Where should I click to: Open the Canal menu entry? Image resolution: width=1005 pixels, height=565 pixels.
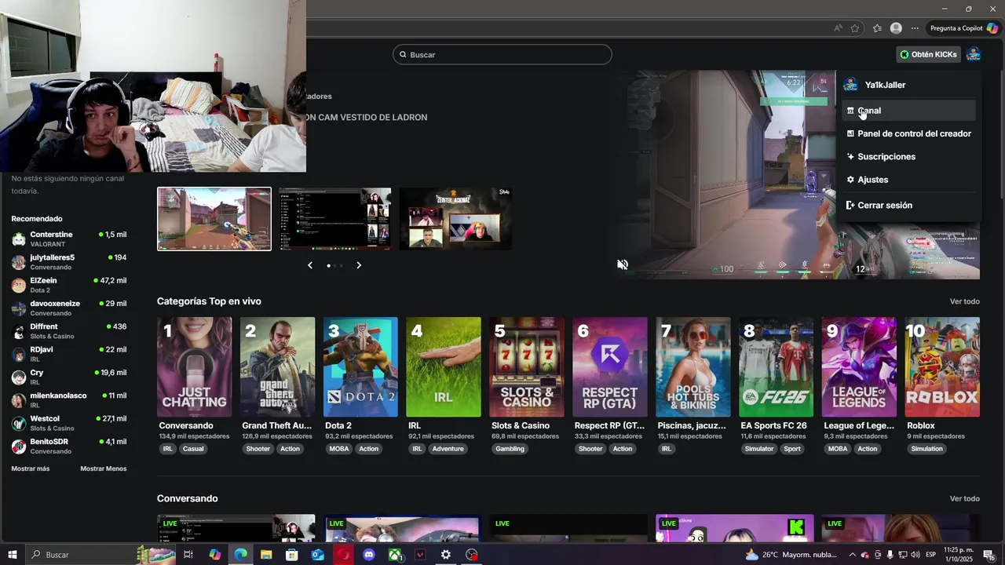908,111
